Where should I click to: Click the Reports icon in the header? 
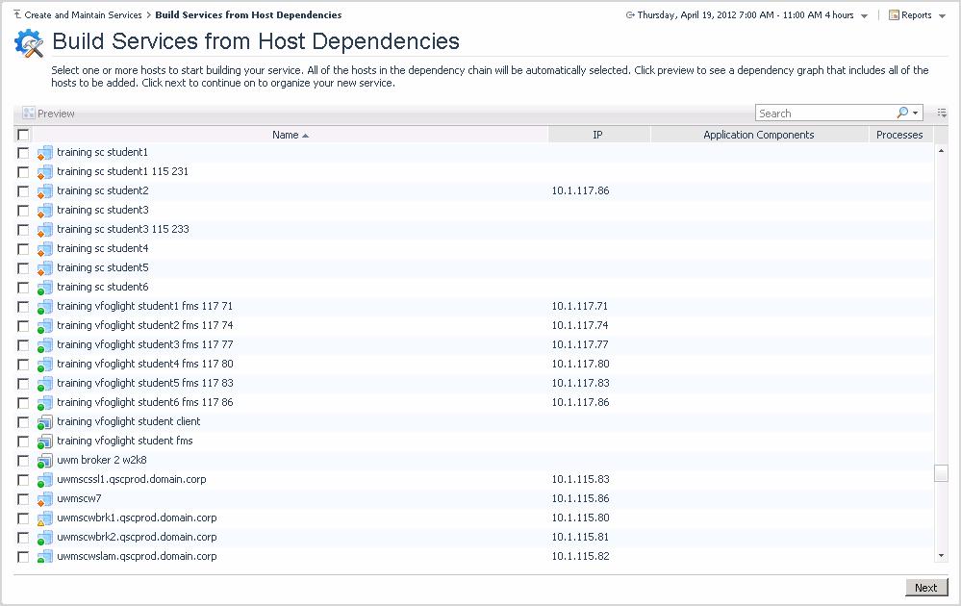(x=894, y=15)
